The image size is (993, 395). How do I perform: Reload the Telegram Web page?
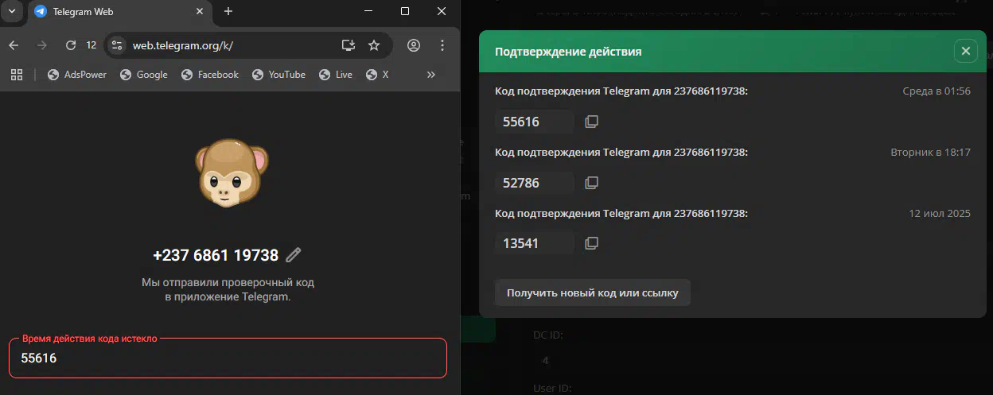[x=71, y=45]
